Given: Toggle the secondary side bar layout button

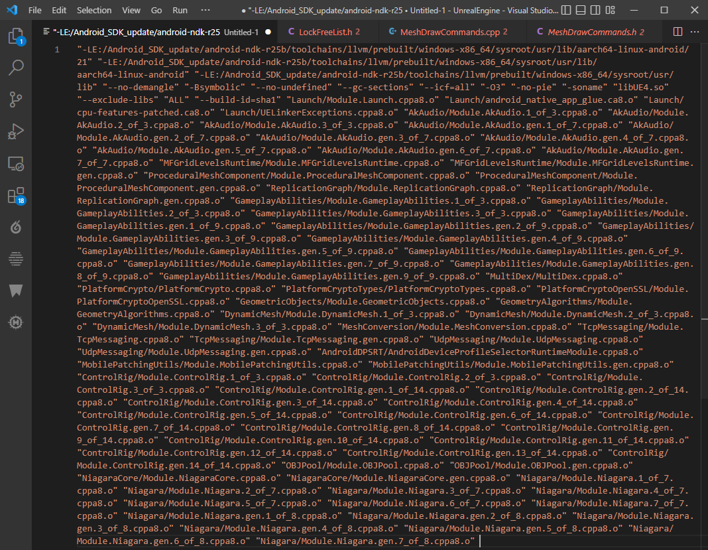Looking at the screenshot, I should coord(595,10).
